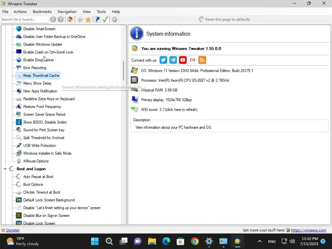The width and height of the screenshot is (332, 249).
Task: Collapse the Boot and Logon category
Action: 5,169
